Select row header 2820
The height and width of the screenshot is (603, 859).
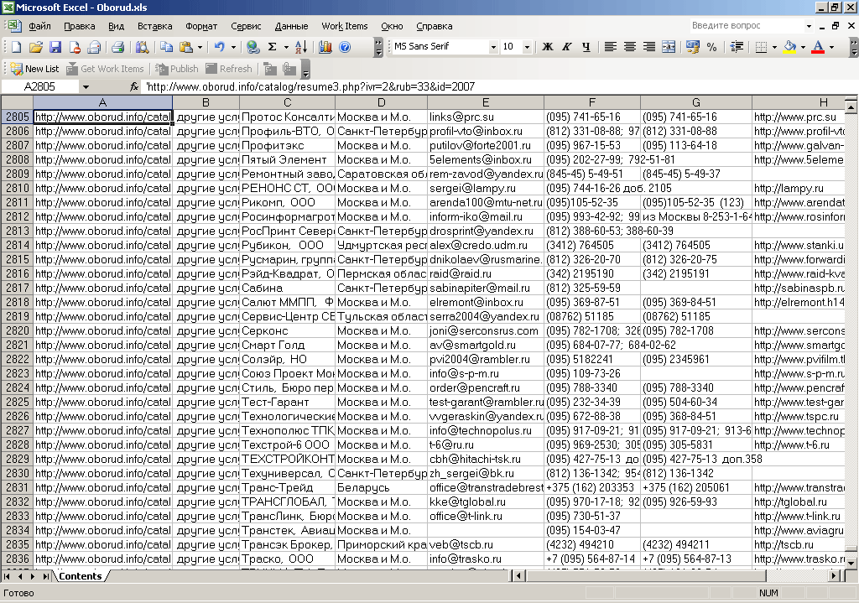[17, 330]
